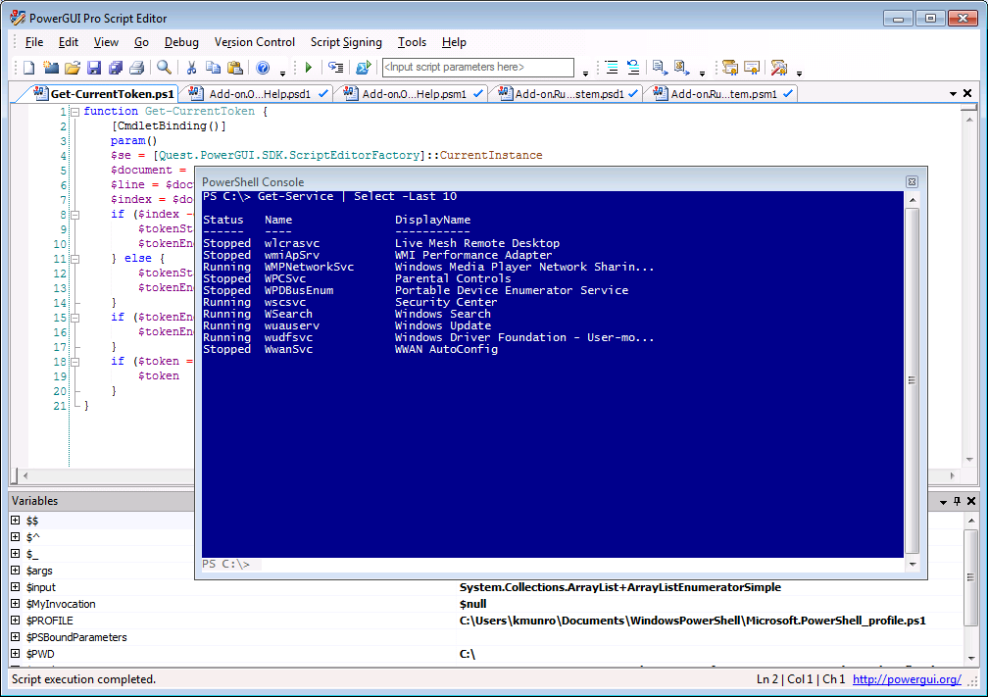The height and width of the screenshot is (697, 988).
Task: Click the Paste clipboard icon
Action: [x=235, y=68]
